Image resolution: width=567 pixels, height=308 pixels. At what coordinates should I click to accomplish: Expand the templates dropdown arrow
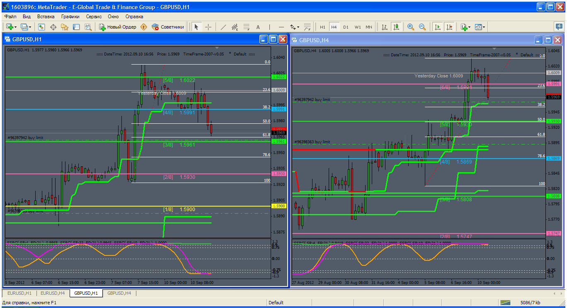click(485, 27)
